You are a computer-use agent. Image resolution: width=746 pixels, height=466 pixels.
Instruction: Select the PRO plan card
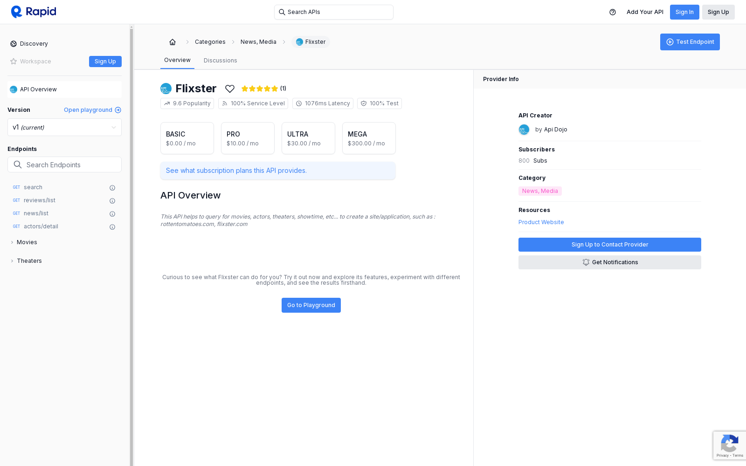click(x=248, y=138)
